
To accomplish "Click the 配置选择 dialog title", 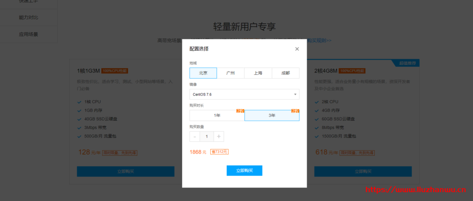I will 199,49.
